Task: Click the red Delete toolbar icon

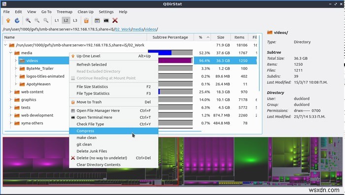Action: click(x=115, y=21)
